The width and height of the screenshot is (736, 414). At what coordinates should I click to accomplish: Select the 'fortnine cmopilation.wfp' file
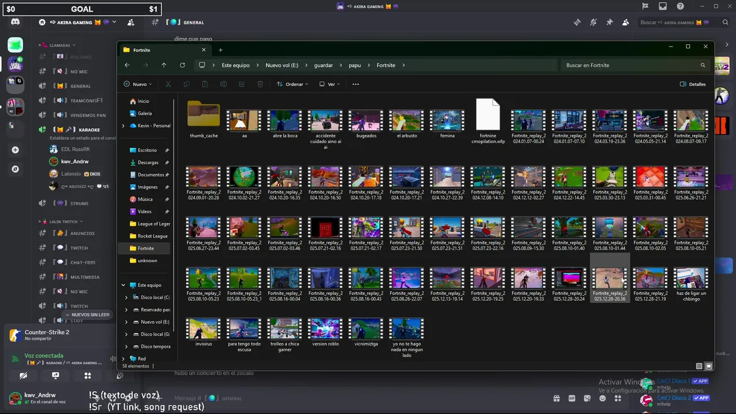pyautogui.click(x=488, y=121)
